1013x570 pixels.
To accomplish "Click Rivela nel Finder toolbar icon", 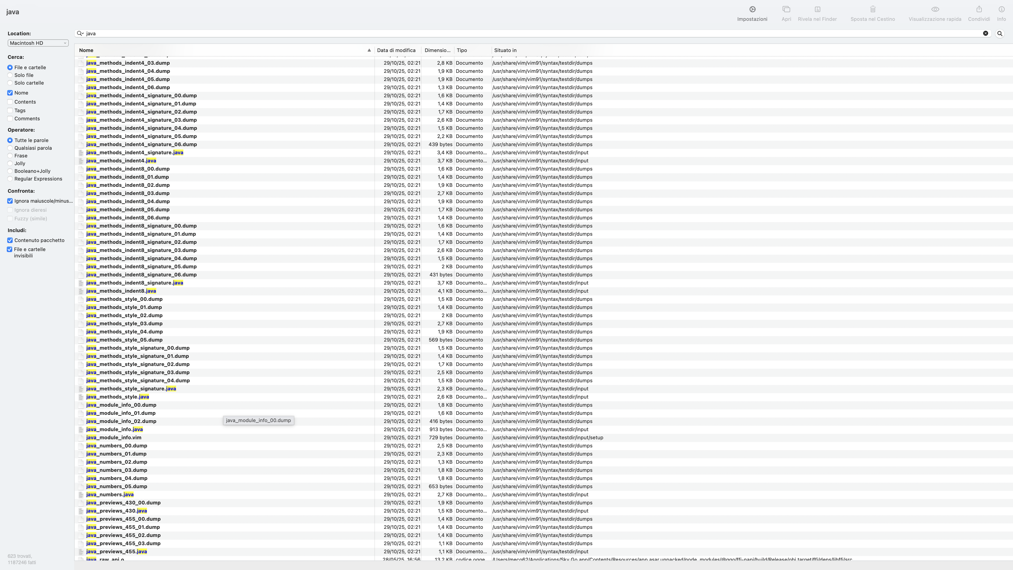I will tap(817, 9).
